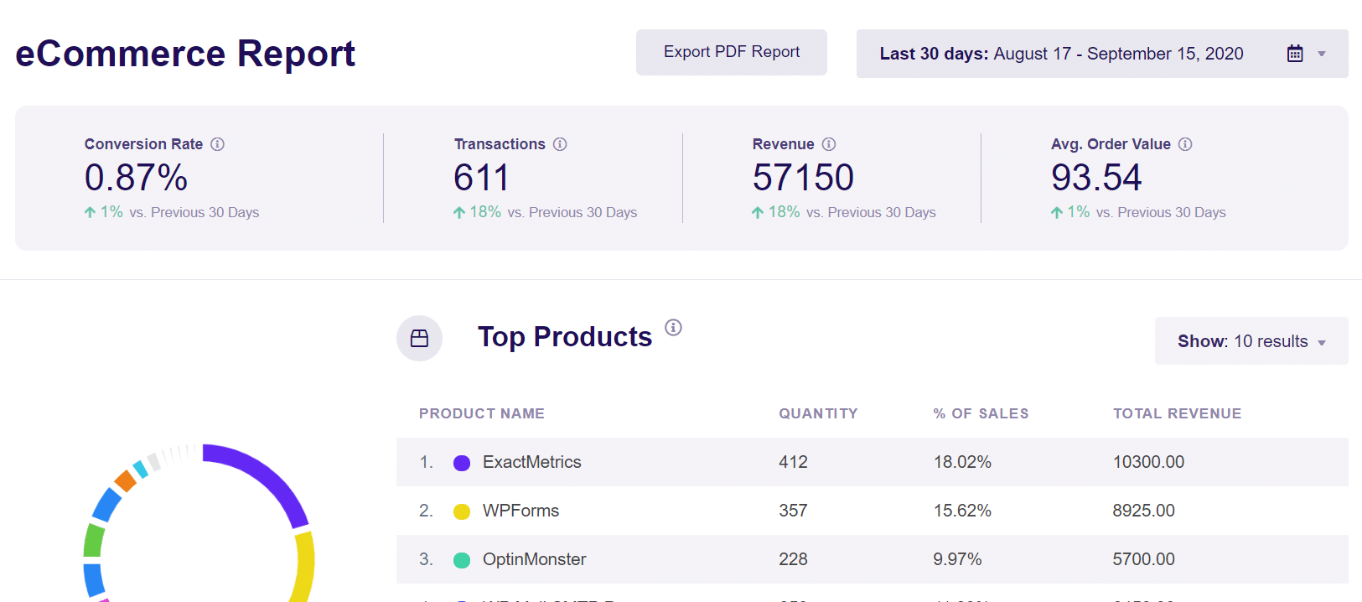1362x602 pixels.
Task: Click the 57150 revenue value
Action: (x=803, y=178)
